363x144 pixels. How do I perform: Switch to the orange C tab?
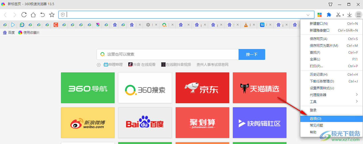pos(56,25)
